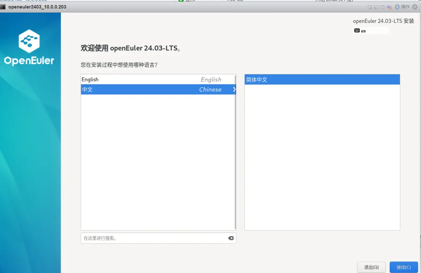Click the gear icon next to 操作
421x273 pixels.
[x=397, y=7]
